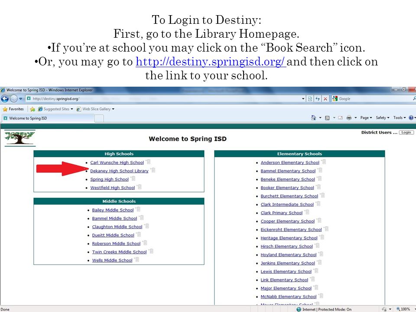Expand the Feeds button dropdown arrow
416x312 pixels.
334,118
